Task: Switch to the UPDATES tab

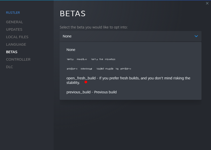Action: coord(14,29)
